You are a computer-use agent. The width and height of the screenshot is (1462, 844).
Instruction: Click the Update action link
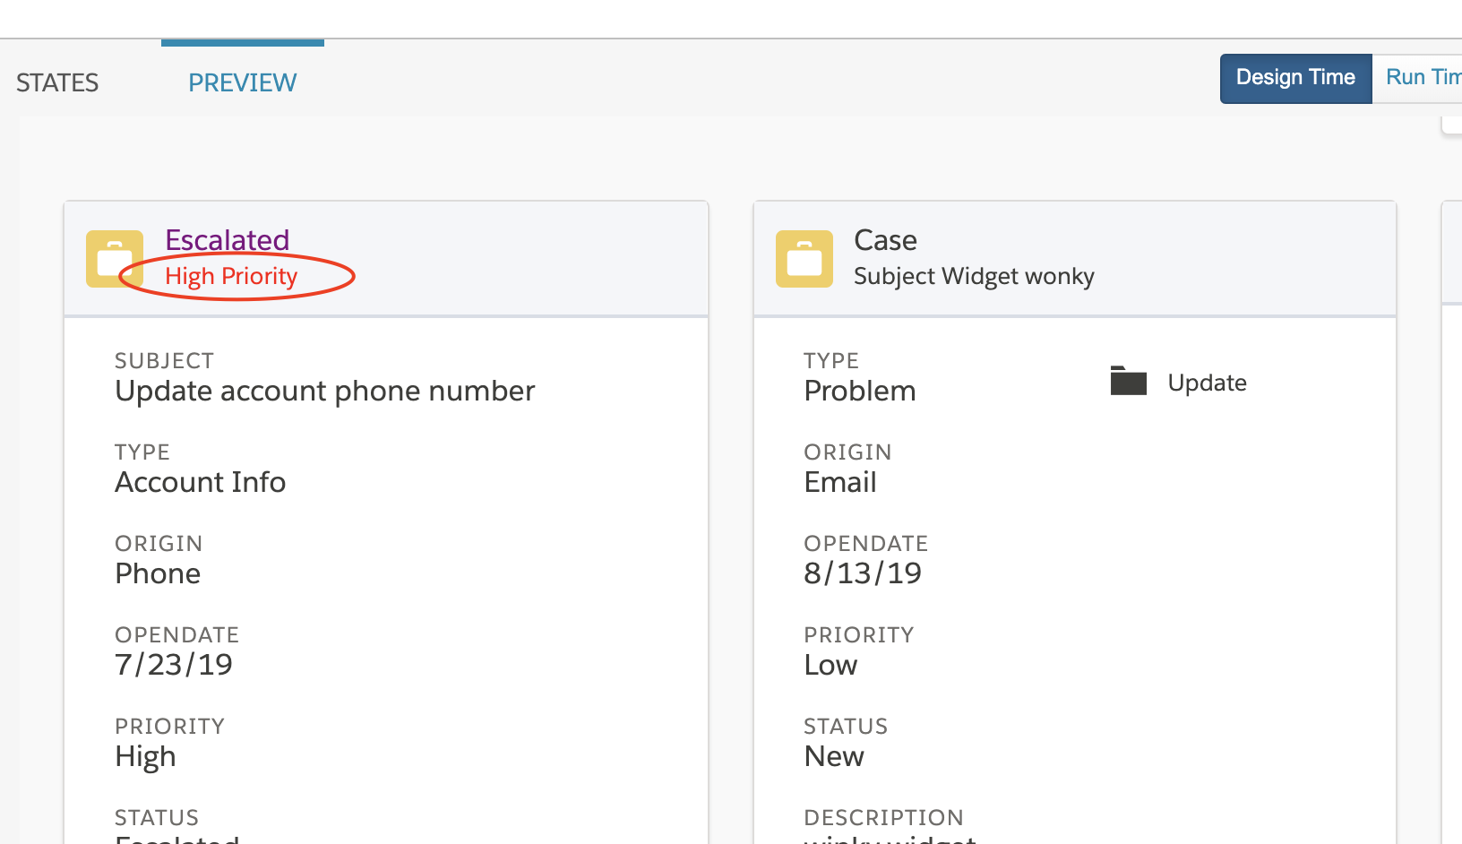pos(1207,383)
